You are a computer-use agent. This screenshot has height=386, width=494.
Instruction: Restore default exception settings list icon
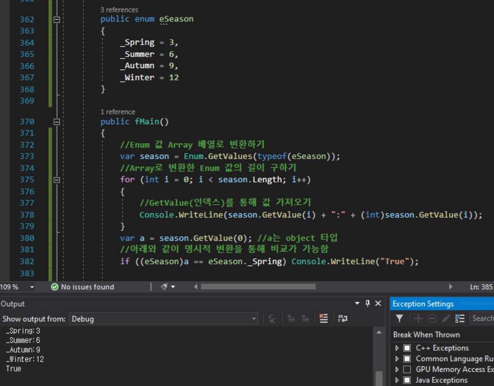[460, 318]
